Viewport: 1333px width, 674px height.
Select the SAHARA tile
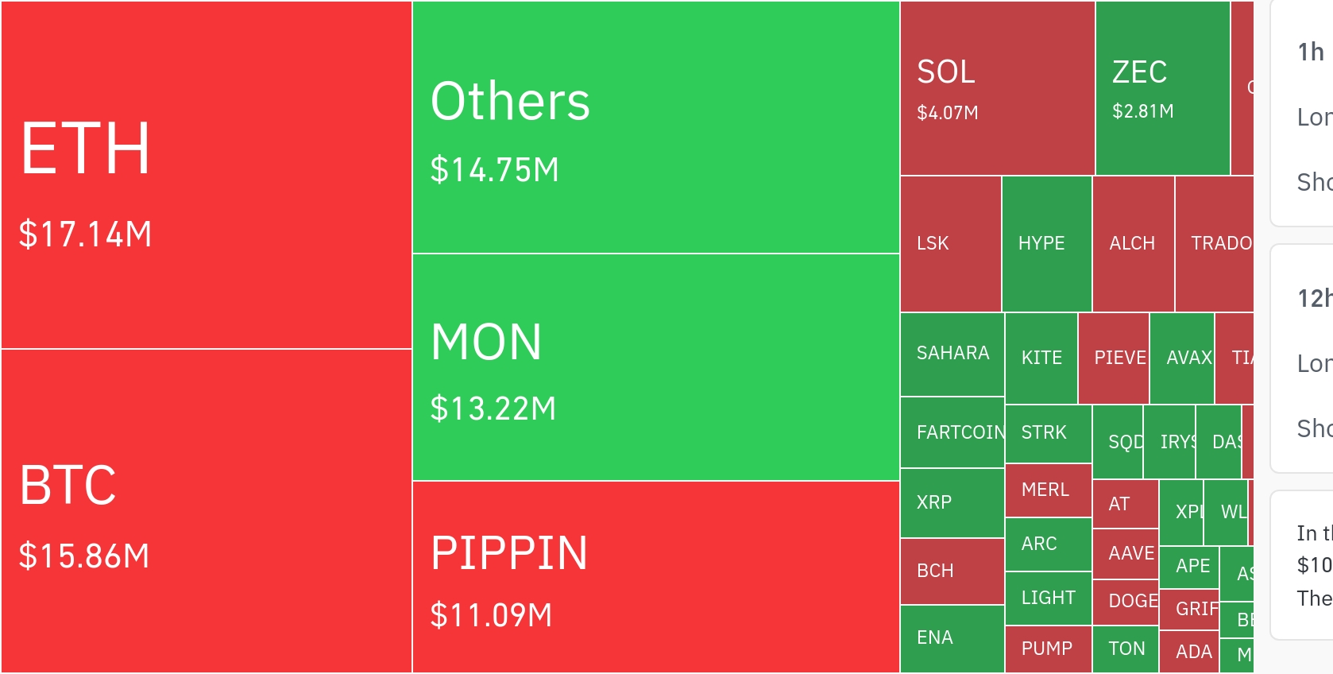(x=952, y=354)
